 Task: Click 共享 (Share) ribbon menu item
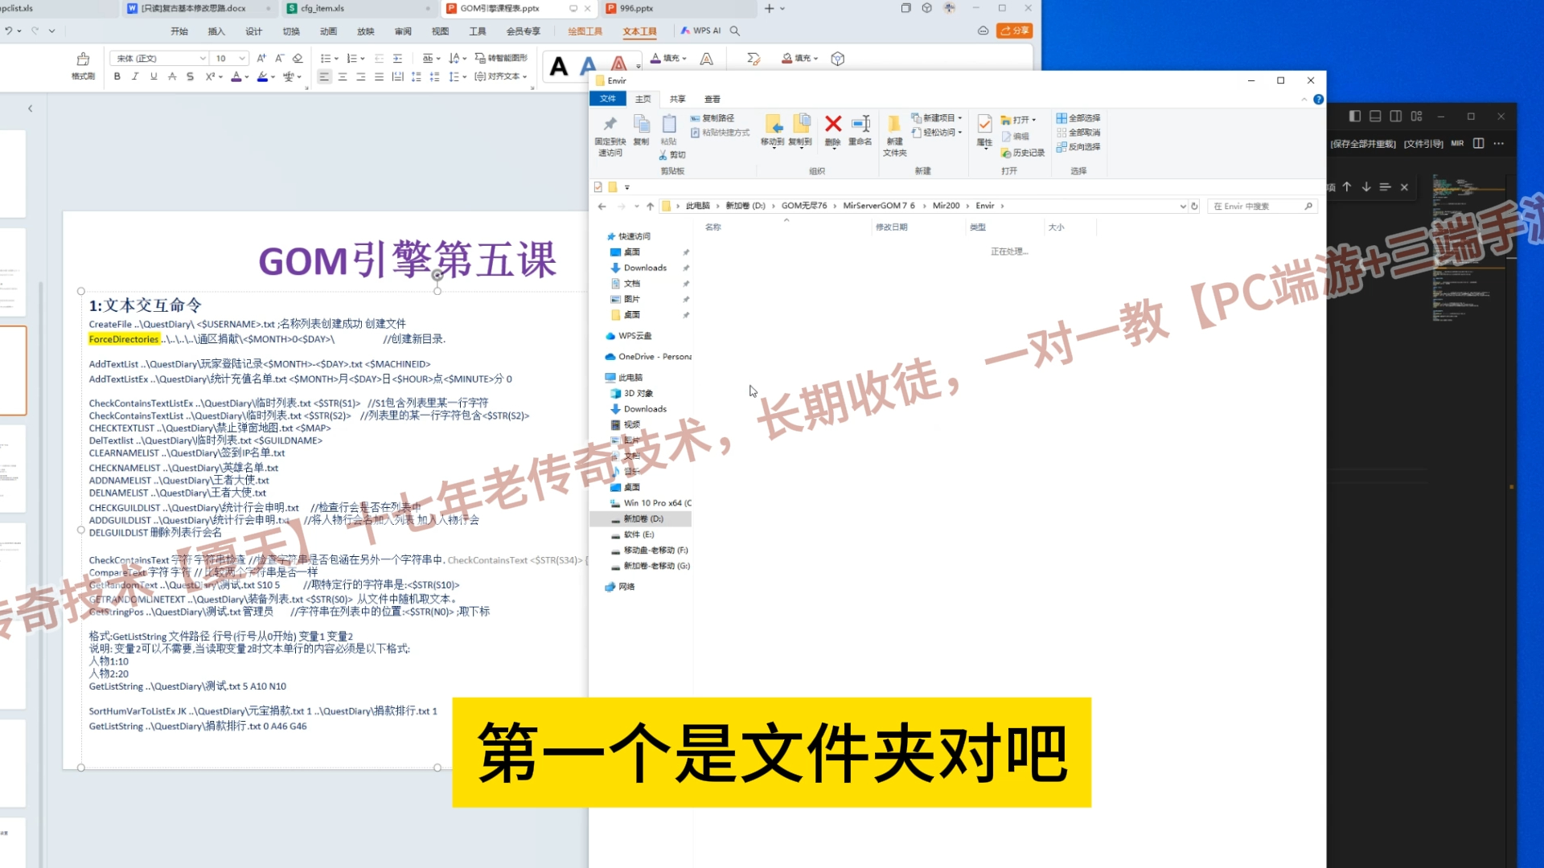click(678, 99)
